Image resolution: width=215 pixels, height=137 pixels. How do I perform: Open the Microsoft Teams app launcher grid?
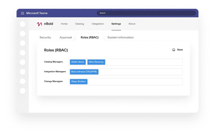coord(23,13)
